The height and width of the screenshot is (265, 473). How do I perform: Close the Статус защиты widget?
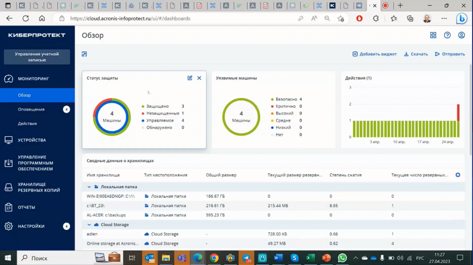[x=199, y=78]
